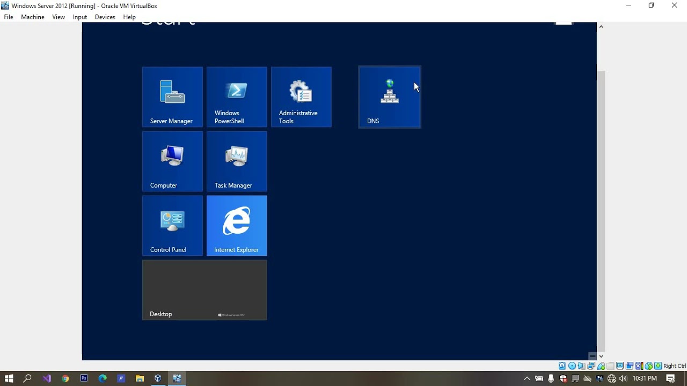The image size is (687, 386).
Task: Show hidden system tray icons
Action: click(527, 378)
